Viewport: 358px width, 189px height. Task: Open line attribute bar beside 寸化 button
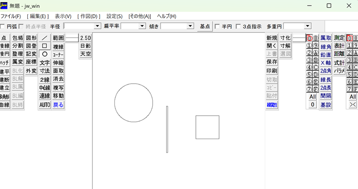(x=299, y=38)
